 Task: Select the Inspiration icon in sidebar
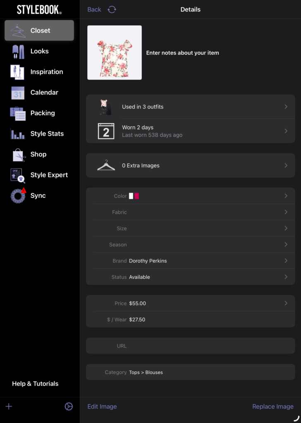18,72
